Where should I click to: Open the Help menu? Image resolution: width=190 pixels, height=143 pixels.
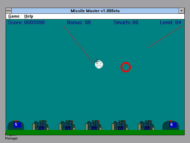28,16
